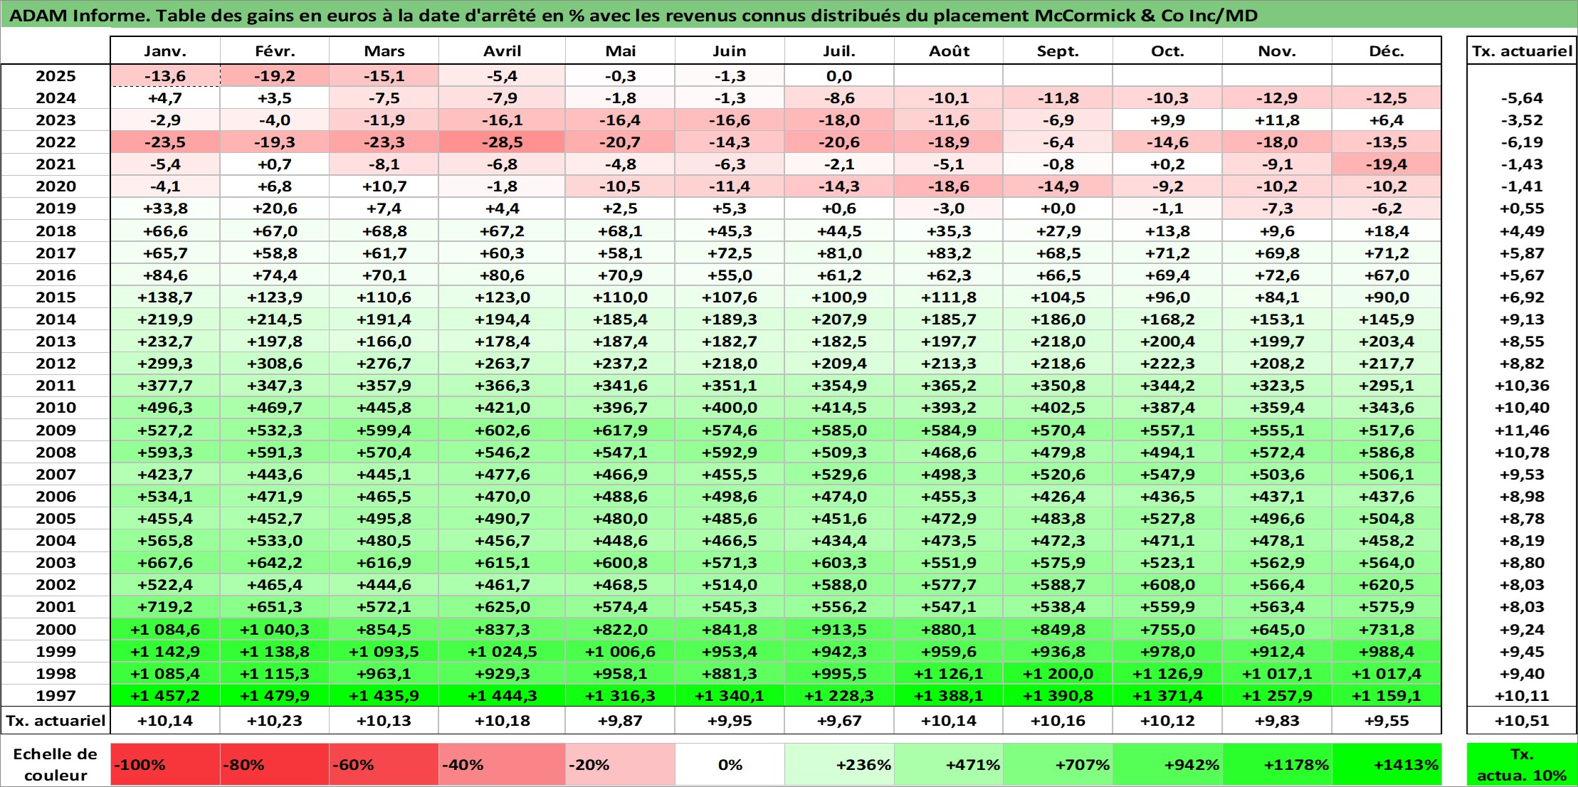Select the actuarial rate -6,19 for 2022
Image resolution: width=1578 pixels, height=787 pixels.
[1522, 142]
